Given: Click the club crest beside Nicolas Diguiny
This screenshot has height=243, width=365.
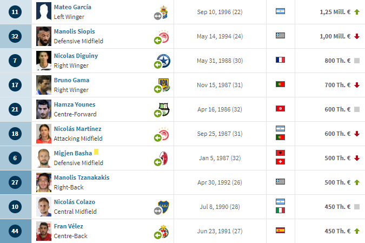Looking at the screenshot, I should point(164,61).
